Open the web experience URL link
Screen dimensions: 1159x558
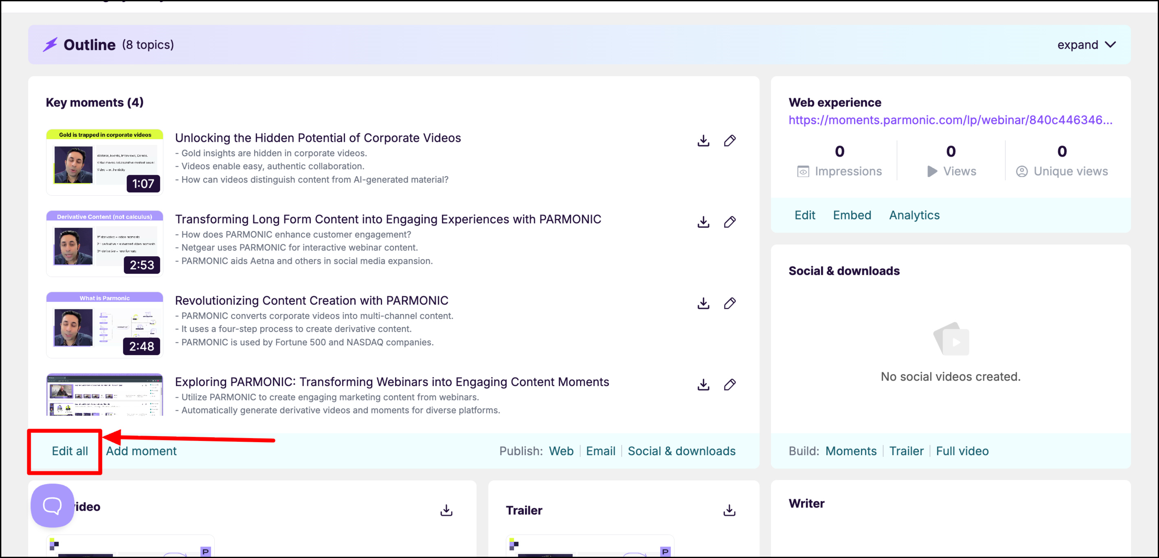pos(950,120)
